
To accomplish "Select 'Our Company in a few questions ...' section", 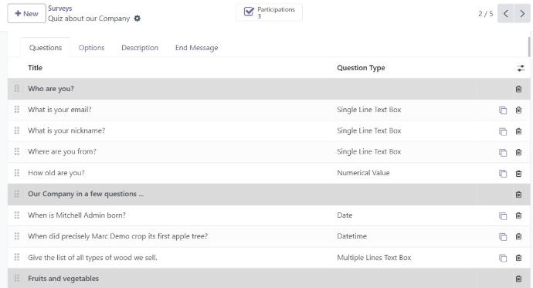I will click(x=86, y=194).
